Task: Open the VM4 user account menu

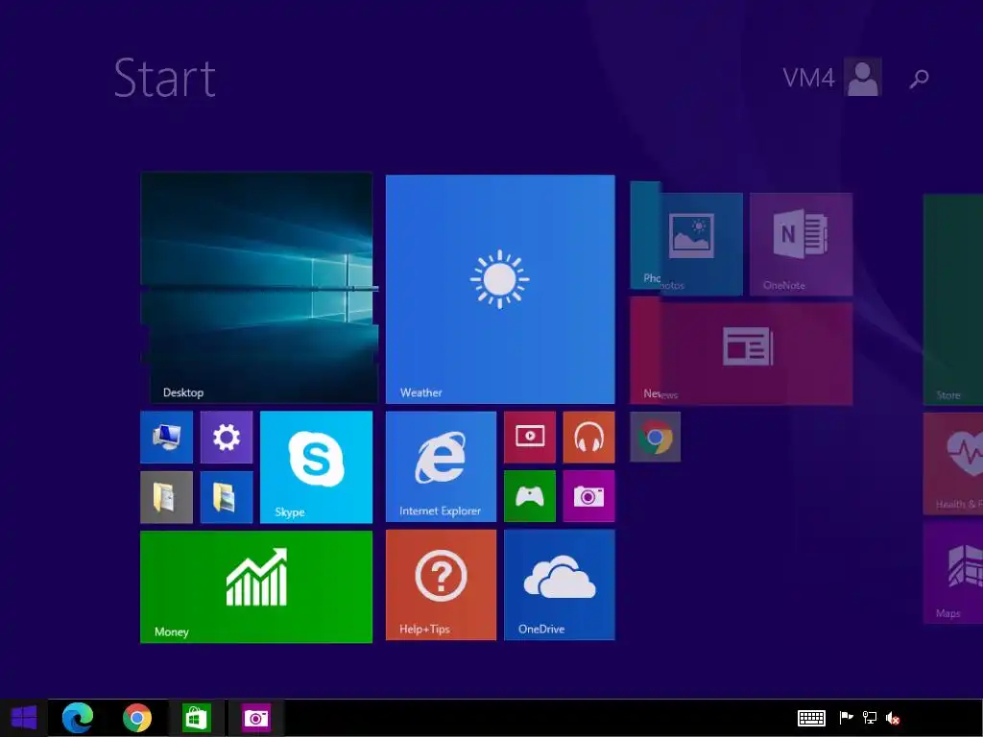Action: (832, 77)
